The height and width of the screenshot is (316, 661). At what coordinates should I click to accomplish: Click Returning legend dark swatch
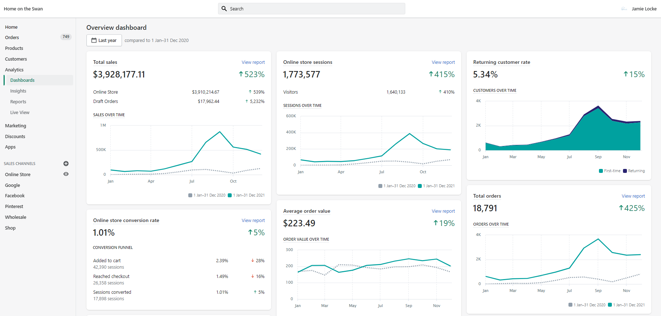pos(625,171)
